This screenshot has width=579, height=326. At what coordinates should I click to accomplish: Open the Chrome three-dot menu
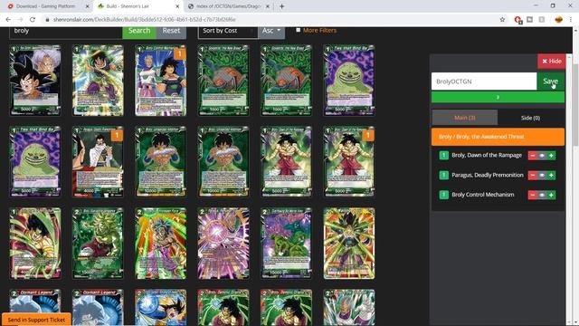click(x=571, y=19)
